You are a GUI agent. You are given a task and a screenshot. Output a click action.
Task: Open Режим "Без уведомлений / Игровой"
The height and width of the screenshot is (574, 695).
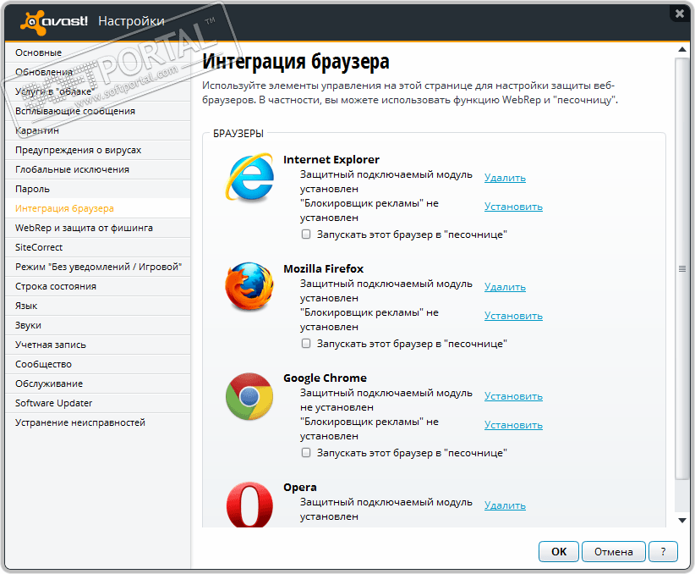(98, 267)
